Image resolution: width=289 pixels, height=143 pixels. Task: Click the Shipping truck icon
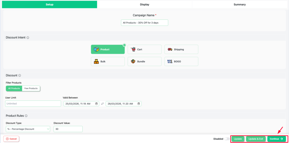click(x=170, y=49)
